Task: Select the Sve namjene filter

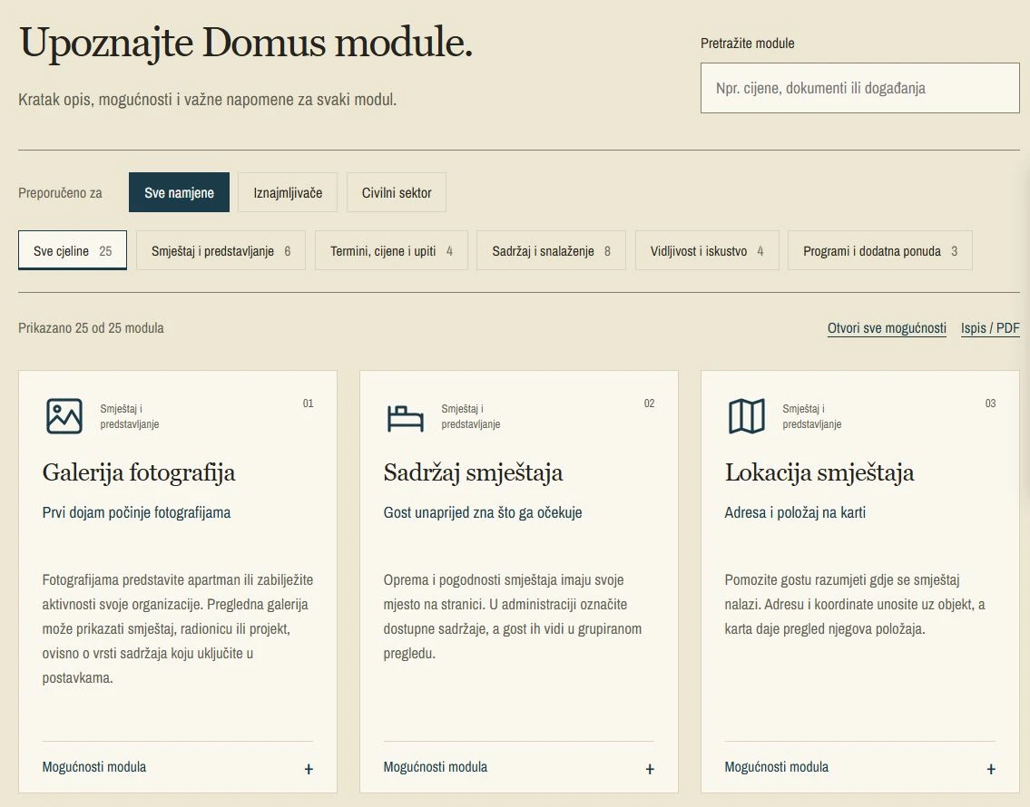Action: [180, 192]
